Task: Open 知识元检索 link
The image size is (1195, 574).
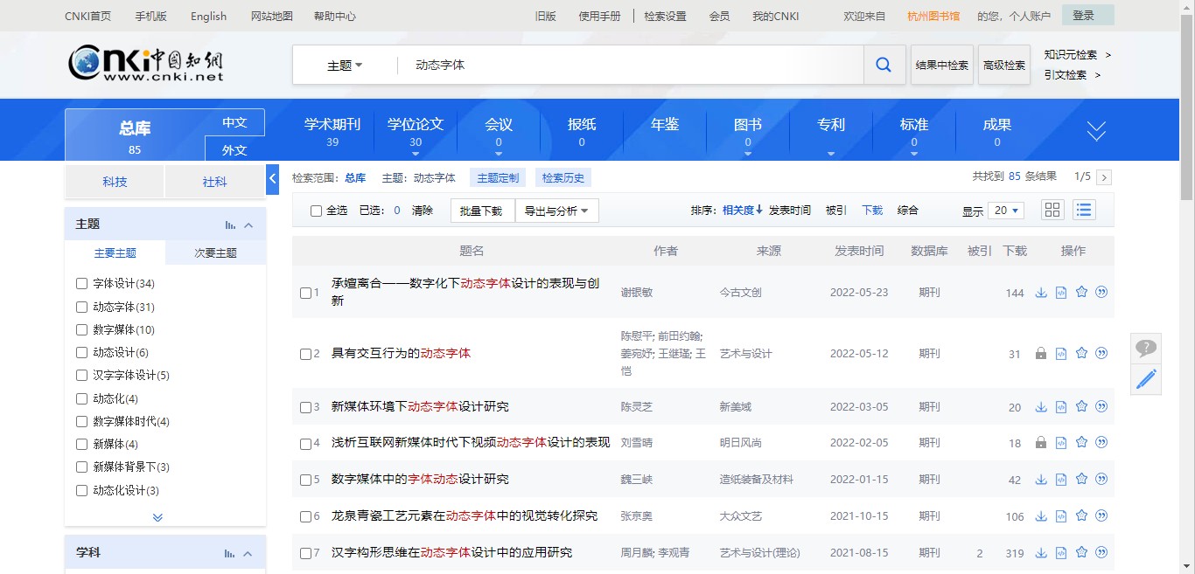Action: (x=1071, y=54)
